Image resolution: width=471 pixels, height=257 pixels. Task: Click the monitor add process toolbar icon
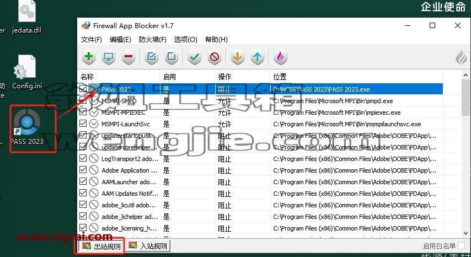point(109,57)
